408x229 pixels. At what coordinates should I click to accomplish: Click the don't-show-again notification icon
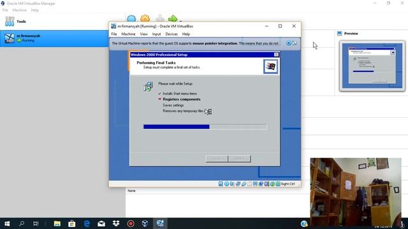[x=295, y=43]
